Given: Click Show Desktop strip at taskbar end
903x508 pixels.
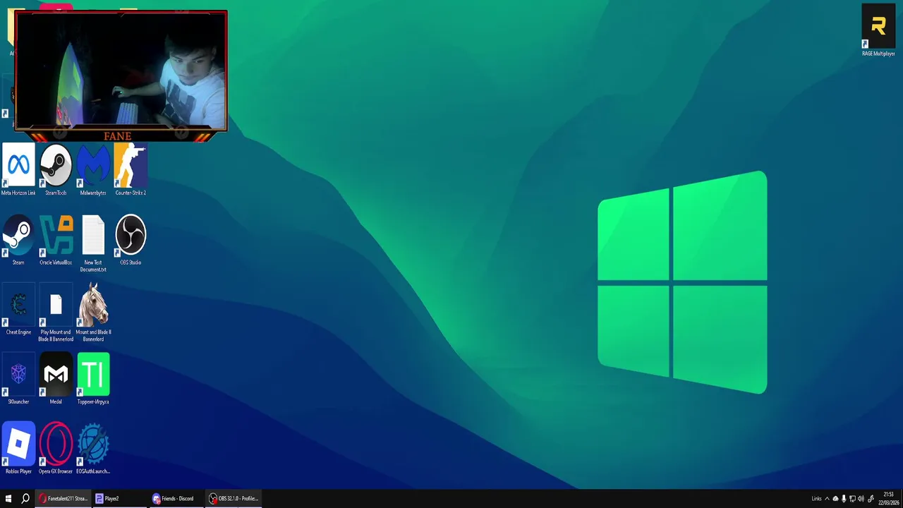Looking at the screenshot, I should click(x=902, y=498).
